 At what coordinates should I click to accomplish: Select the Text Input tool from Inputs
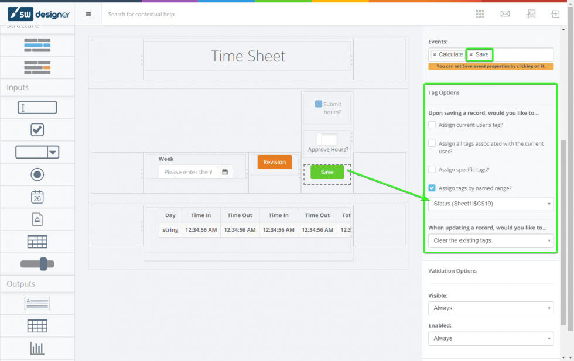(x=37, y=107)
